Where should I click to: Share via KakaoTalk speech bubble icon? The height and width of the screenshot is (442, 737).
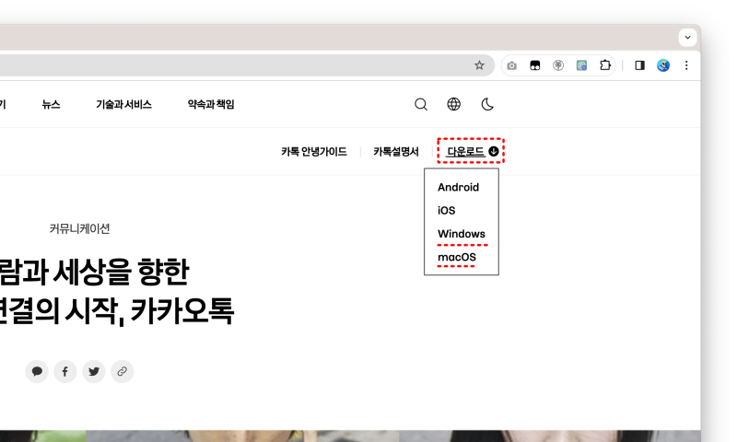click(x=37, y=371)
